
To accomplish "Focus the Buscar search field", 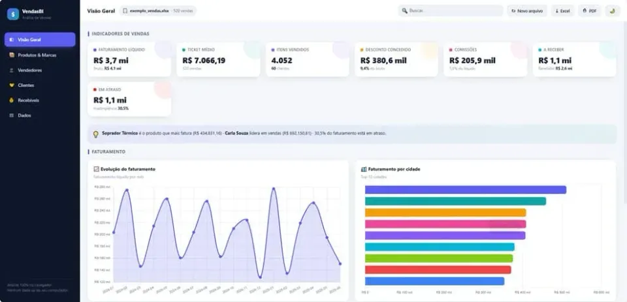I will 450,11.
